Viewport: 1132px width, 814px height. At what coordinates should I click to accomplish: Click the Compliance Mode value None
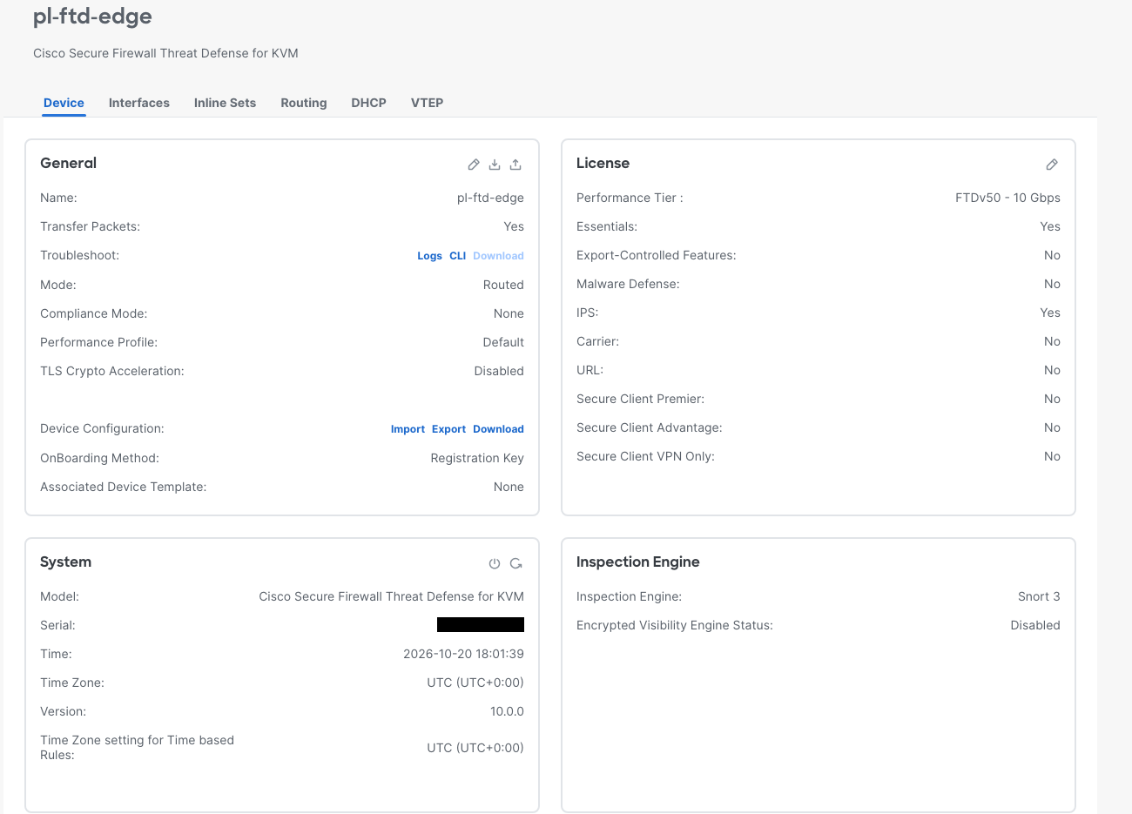509,313
